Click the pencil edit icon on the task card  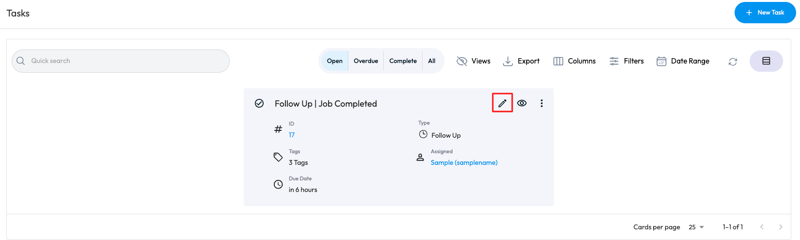tap(502, 103)
